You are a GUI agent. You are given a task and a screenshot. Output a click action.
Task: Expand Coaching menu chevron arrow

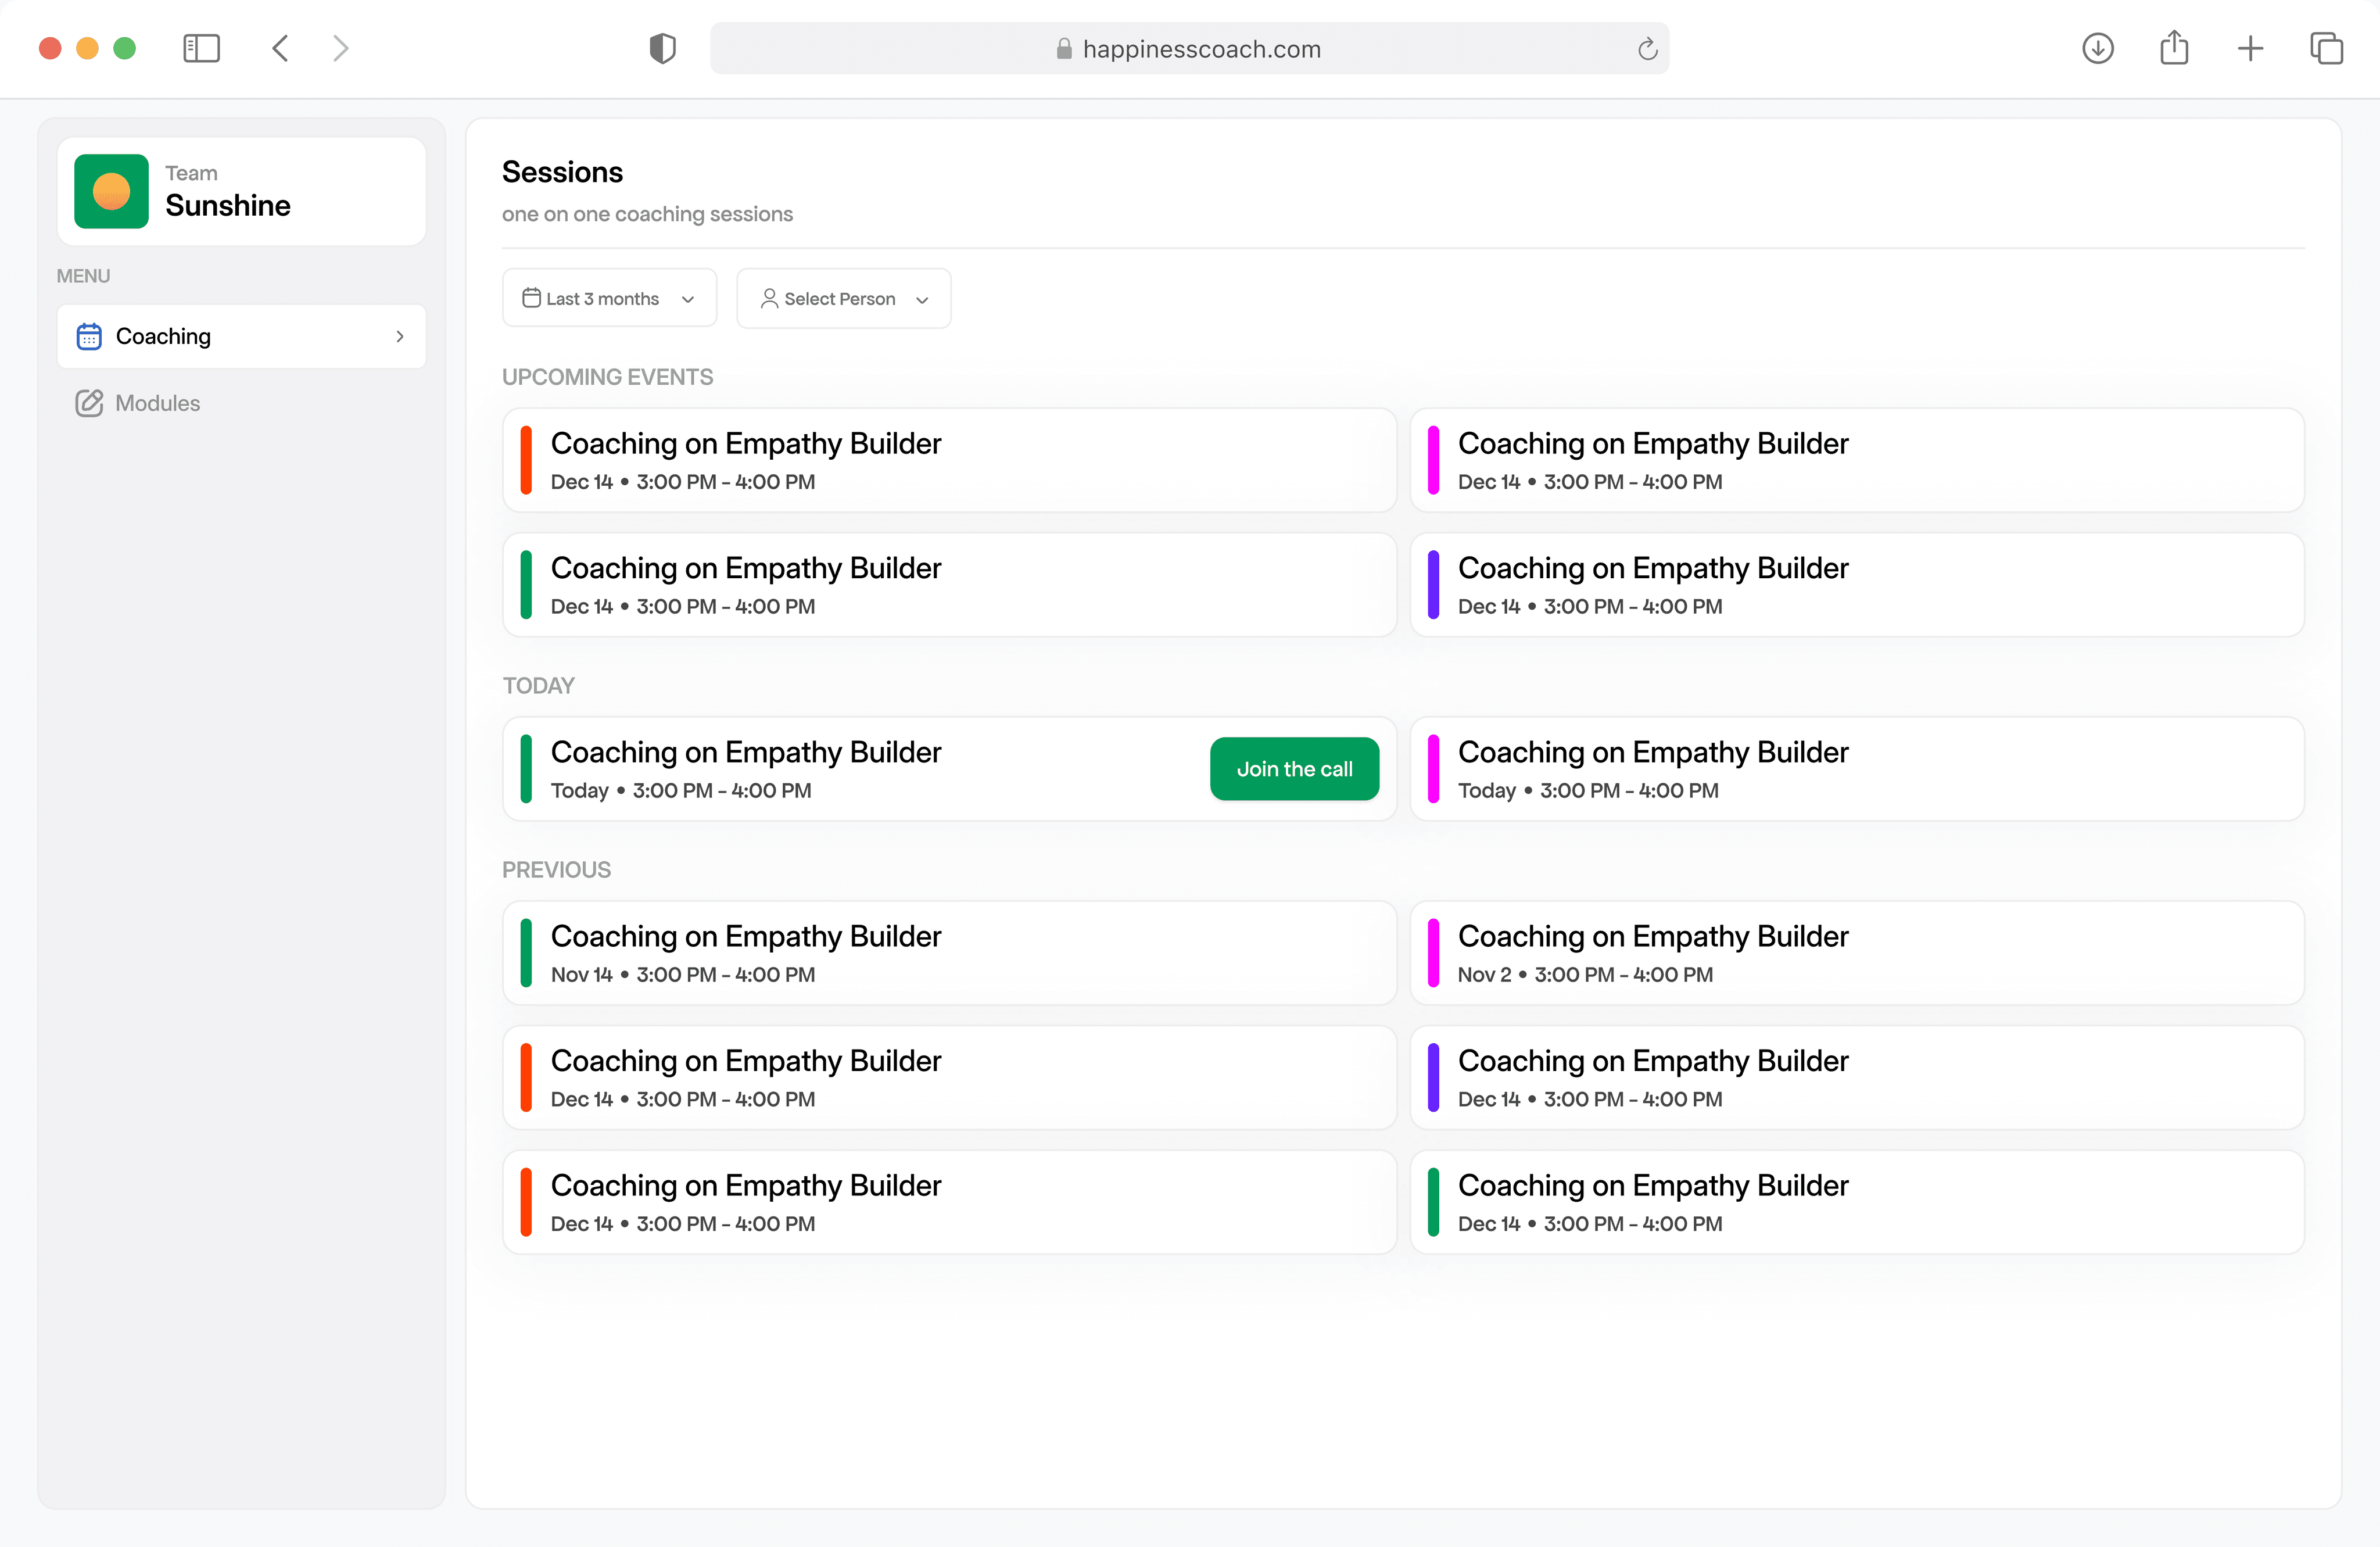pyautogui.click(x=400, y=336)
